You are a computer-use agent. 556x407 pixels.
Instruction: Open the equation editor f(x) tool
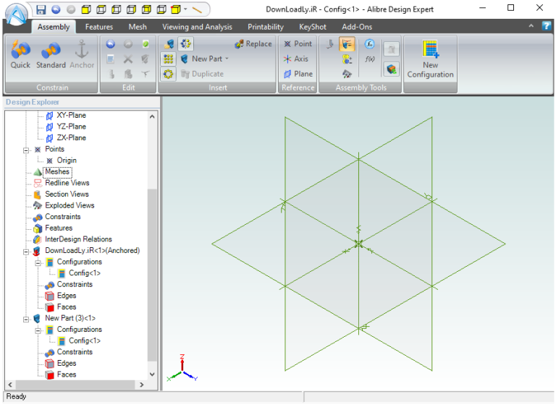pos(369,59)
